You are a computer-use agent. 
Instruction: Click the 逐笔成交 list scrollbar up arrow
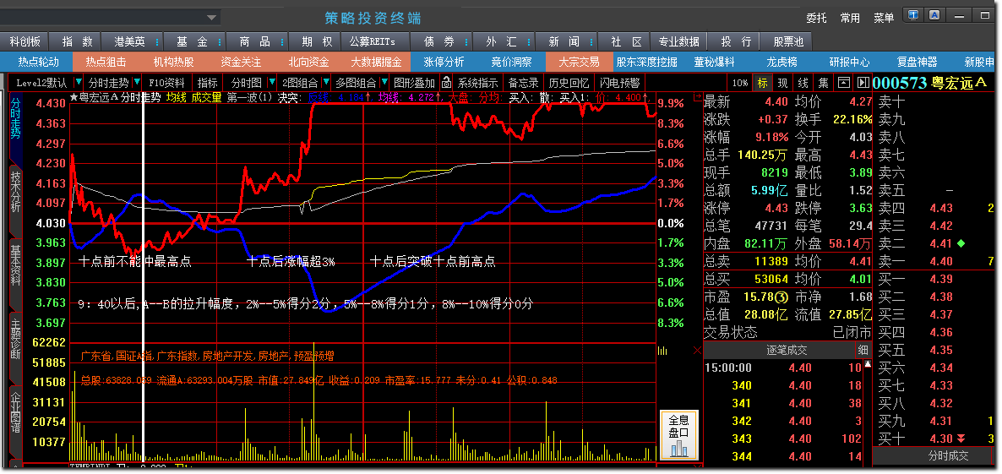click(867, 364)
